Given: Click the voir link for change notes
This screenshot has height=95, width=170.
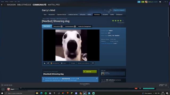Looking at the screenshot, I should 115,43.
